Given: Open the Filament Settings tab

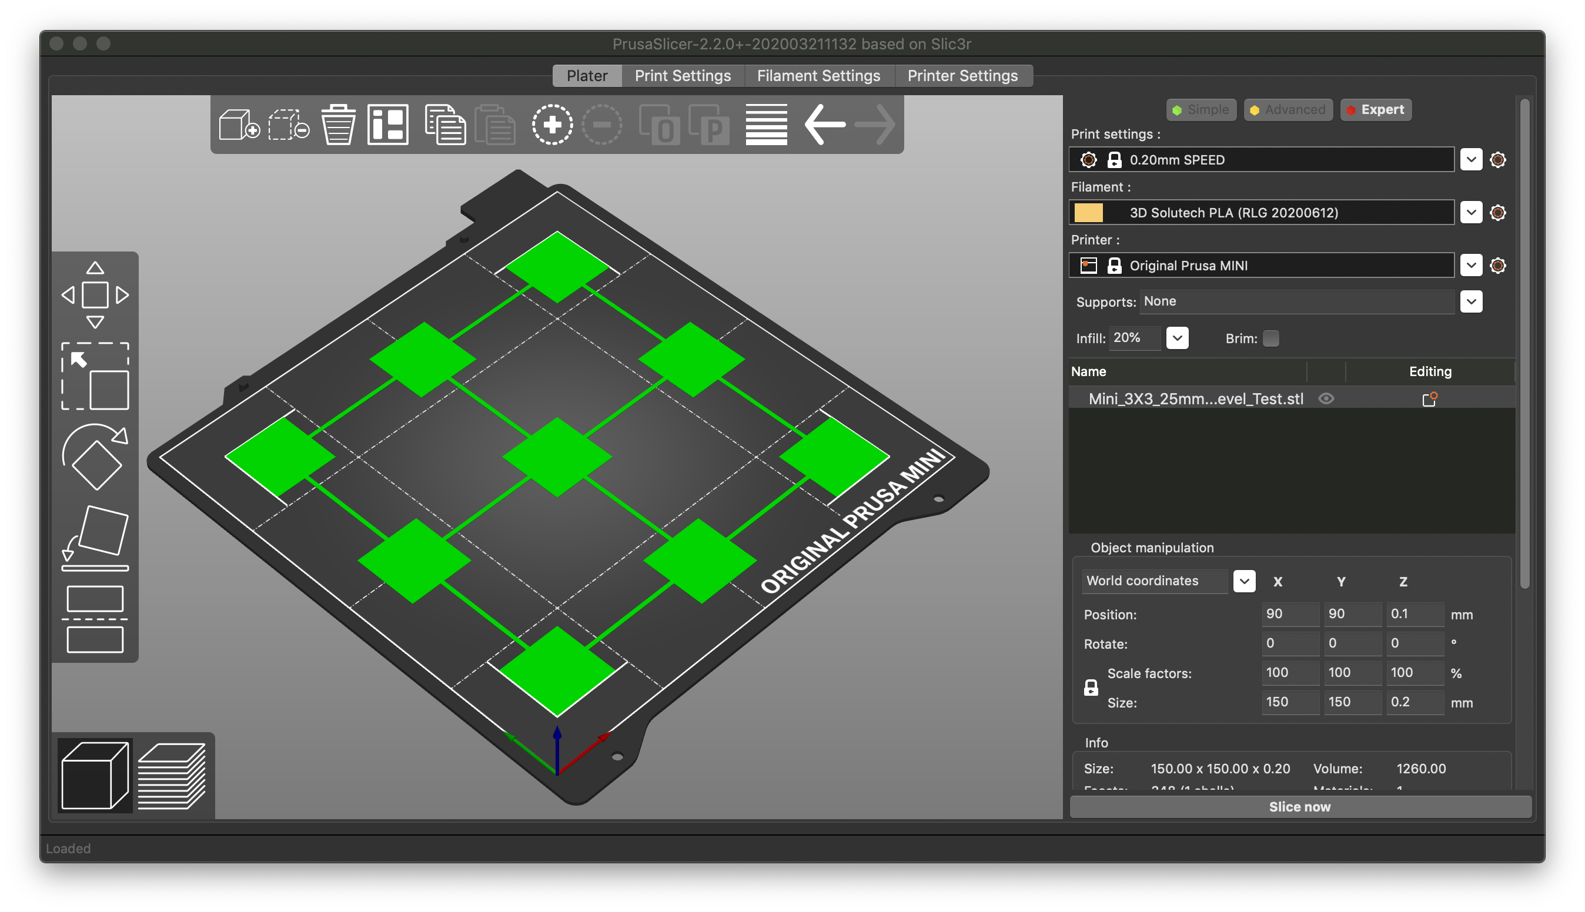Looking at the screenshot, I should tap(819, 76).
